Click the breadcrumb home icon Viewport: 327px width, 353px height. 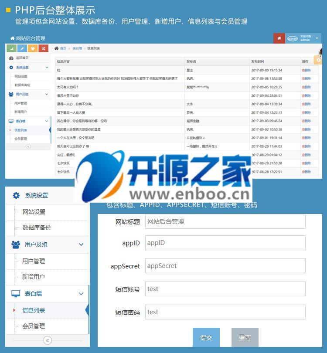[x=56, y=48]
